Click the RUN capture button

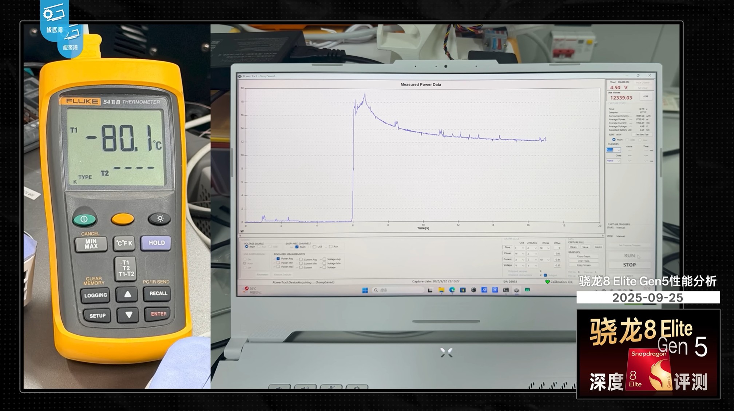(x=630, y=255)
